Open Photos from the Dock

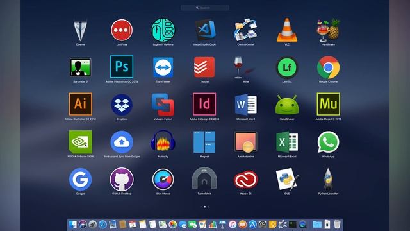pyautogui.click(x=172, y=225)
